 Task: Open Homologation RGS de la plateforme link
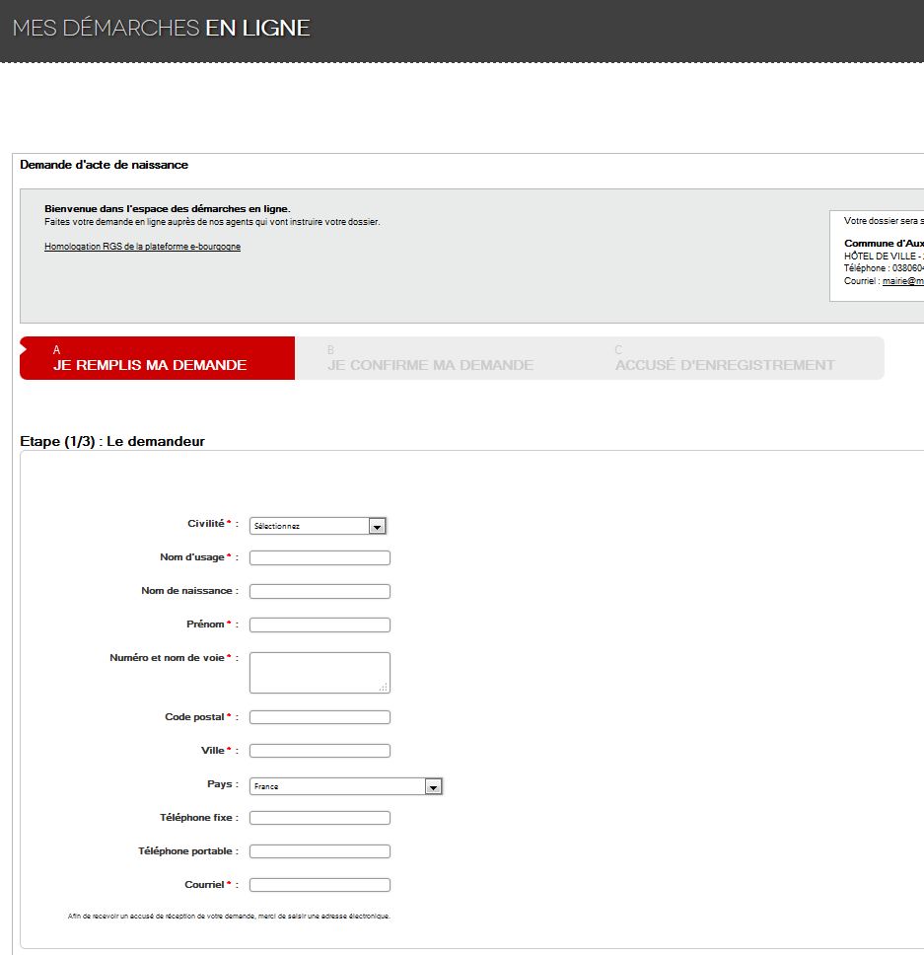tap(142, 247)
